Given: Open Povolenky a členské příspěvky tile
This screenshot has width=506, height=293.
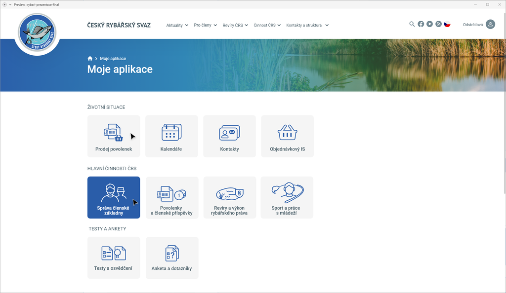Looking at the screenshot, I should click(x=171, y=197).
